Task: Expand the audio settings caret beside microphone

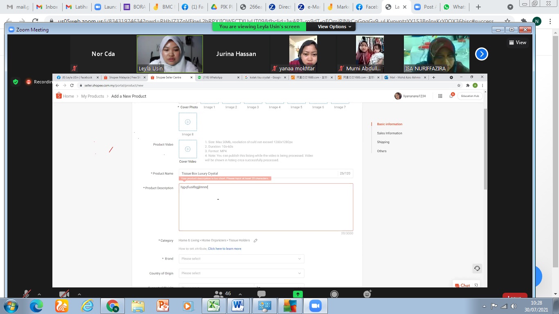Action: pos(39,294)
